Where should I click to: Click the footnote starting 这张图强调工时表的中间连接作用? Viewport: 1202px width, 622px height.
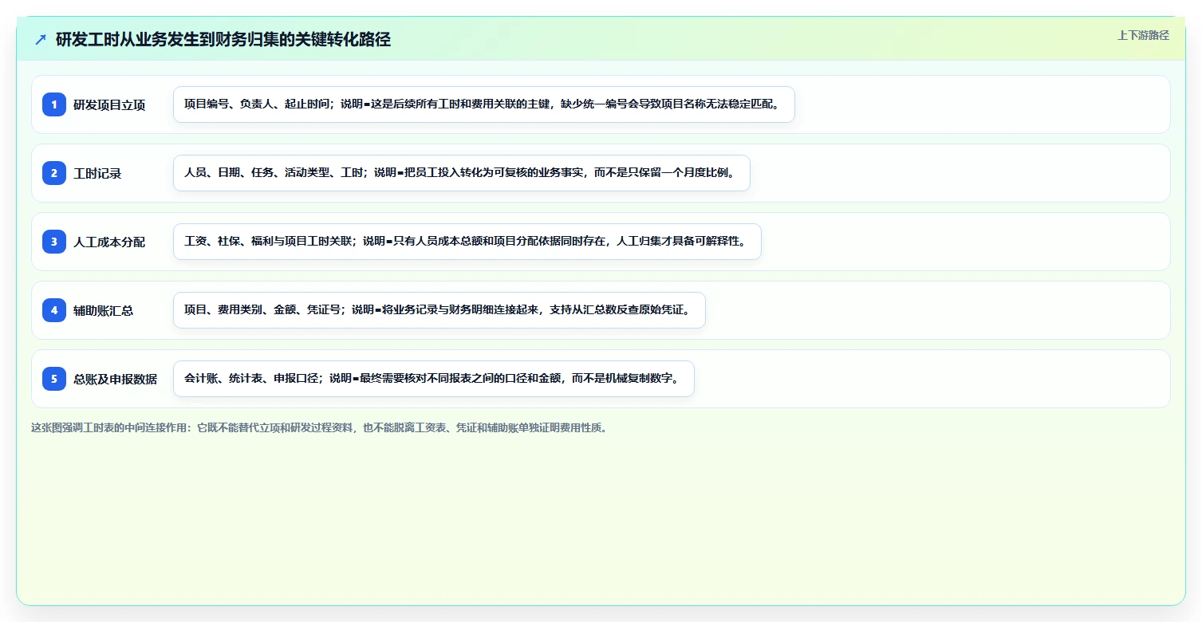point(319,427)
